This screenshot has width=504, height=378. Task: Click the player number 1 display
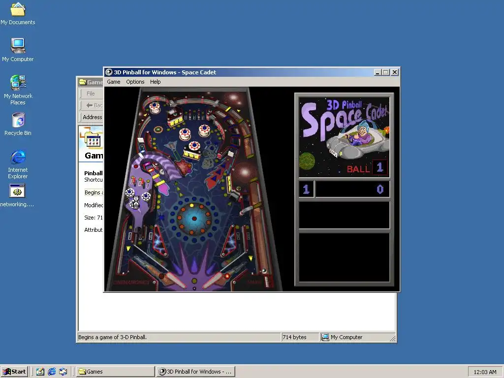[306, 189]
